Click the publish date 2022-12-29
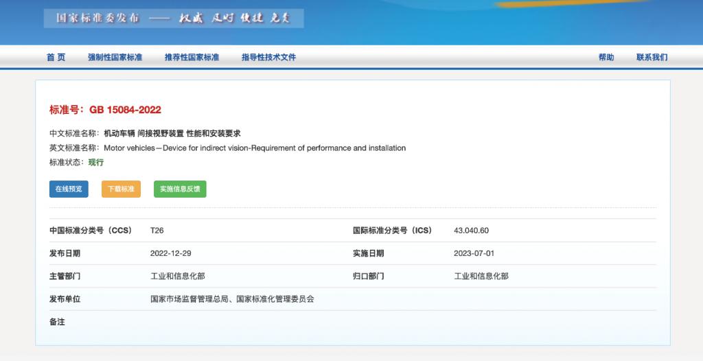The height and width of the screenshot is (361, 703). click(x=171, y=253)
